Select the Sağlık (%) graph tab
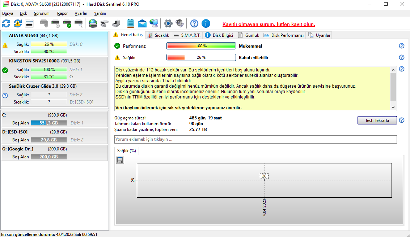This screenshot has width=410, height=237. coord(127,151)
